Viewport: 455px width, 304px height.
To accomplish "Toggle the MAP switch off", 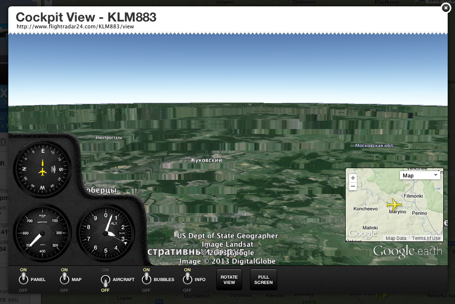I will tap(64, 280).
